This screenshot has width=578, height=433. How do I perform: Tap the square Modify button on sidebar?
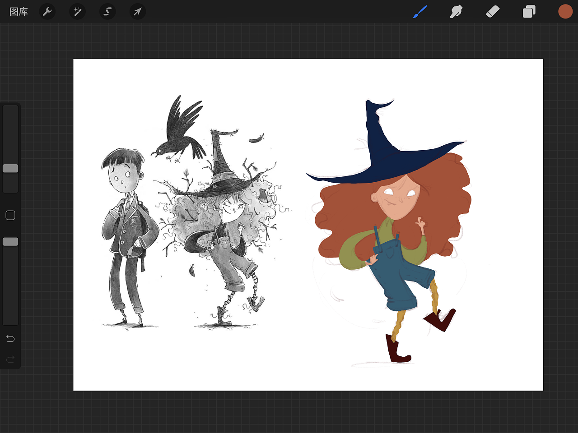10,216
